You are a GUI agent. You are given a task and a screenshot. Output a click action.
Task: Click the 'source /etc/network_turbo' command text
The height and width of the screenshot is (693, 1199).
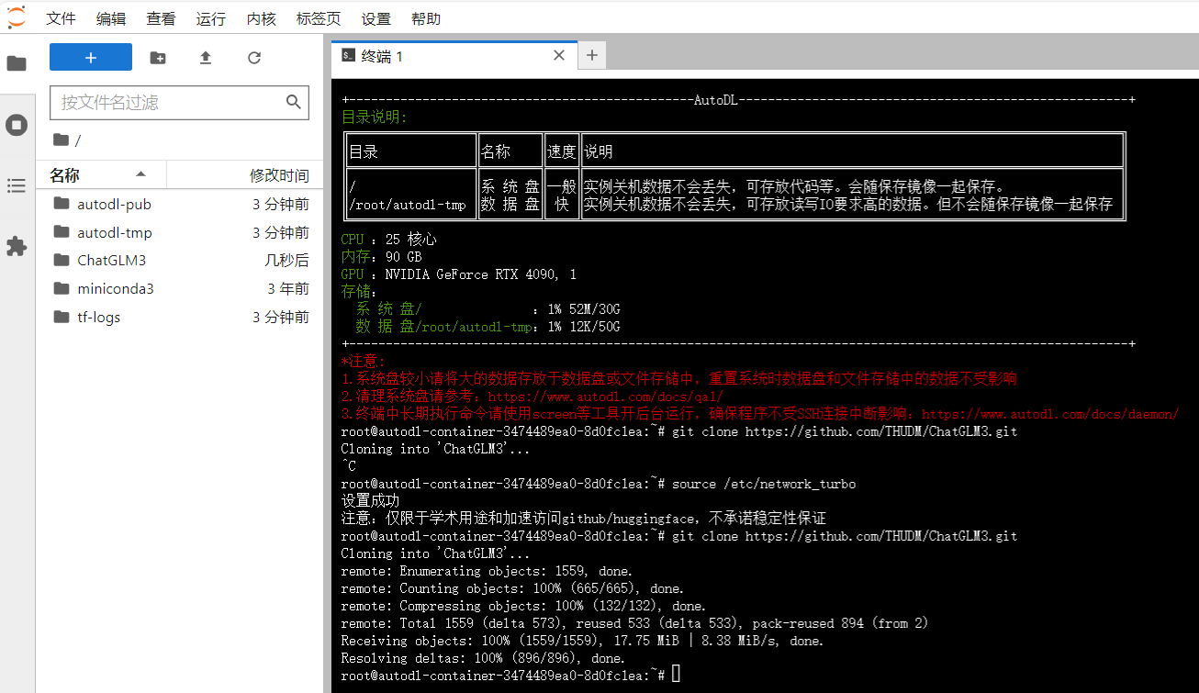(x=764, y=484)
